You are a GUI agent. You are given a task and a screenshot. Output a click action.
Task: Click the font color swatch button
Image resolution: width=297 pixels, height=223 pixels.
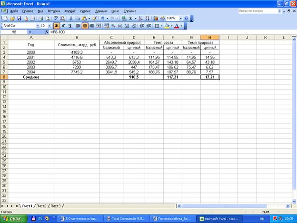(x=177, y=26)
